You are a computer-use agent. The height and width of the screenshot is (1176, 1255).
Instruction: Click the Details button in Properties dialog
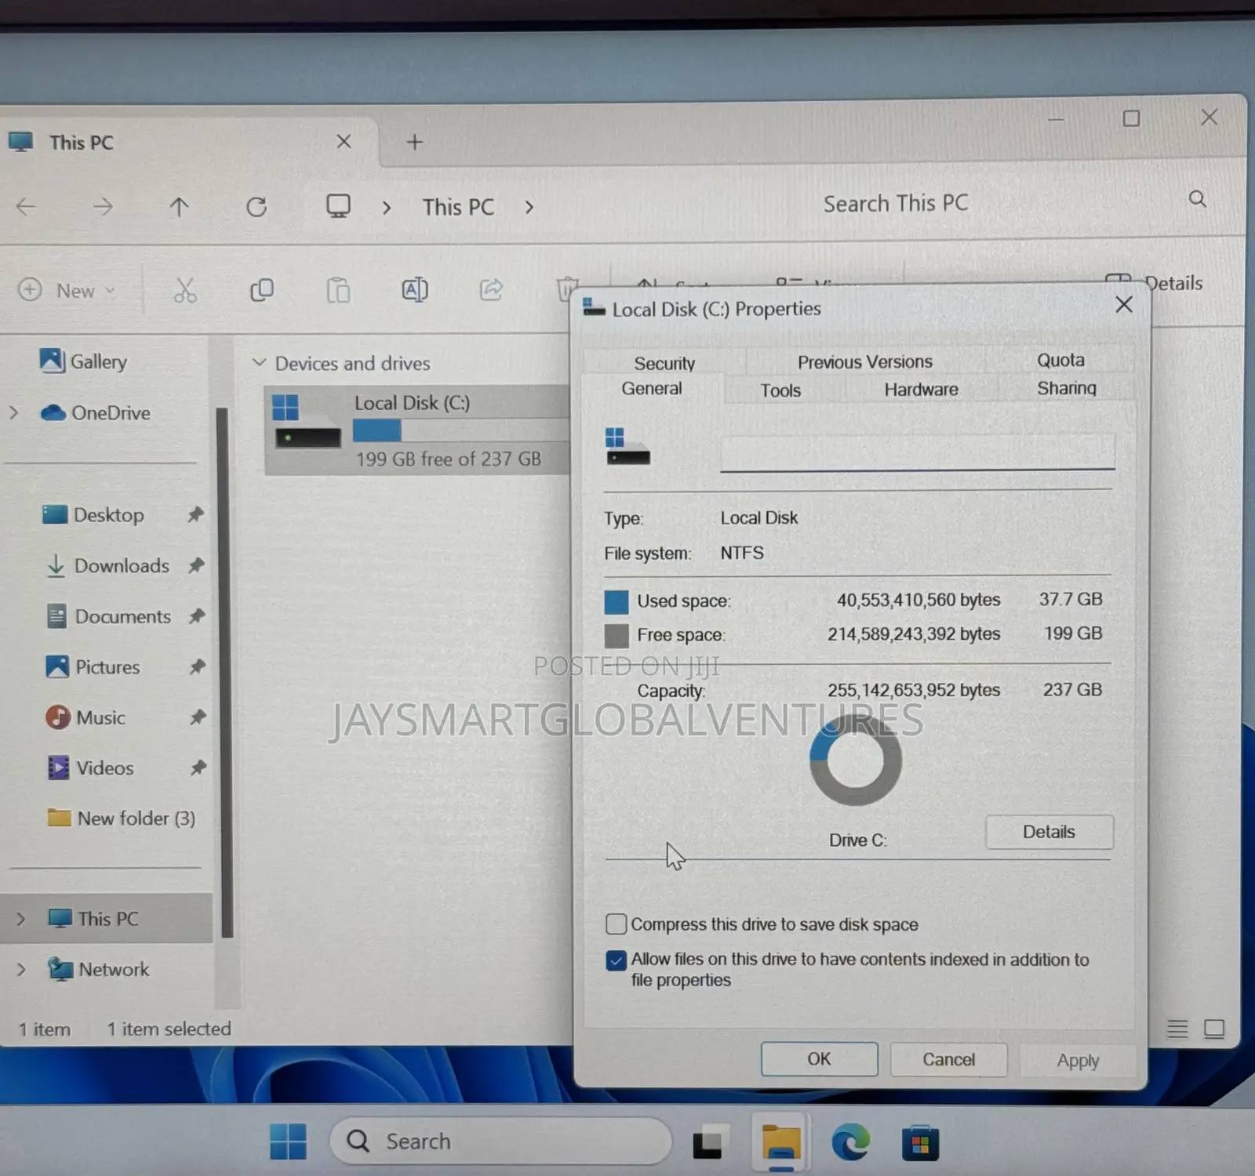(x=1049, y=832)
